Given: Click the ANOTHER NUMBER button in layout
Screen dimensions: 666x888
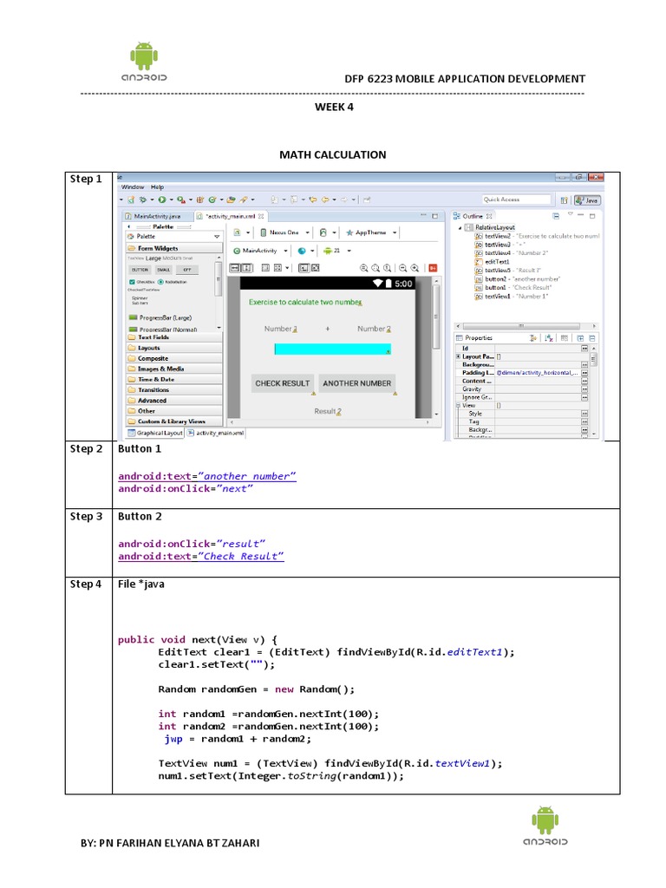Looking at the screenshot, I should click(356, 383).
